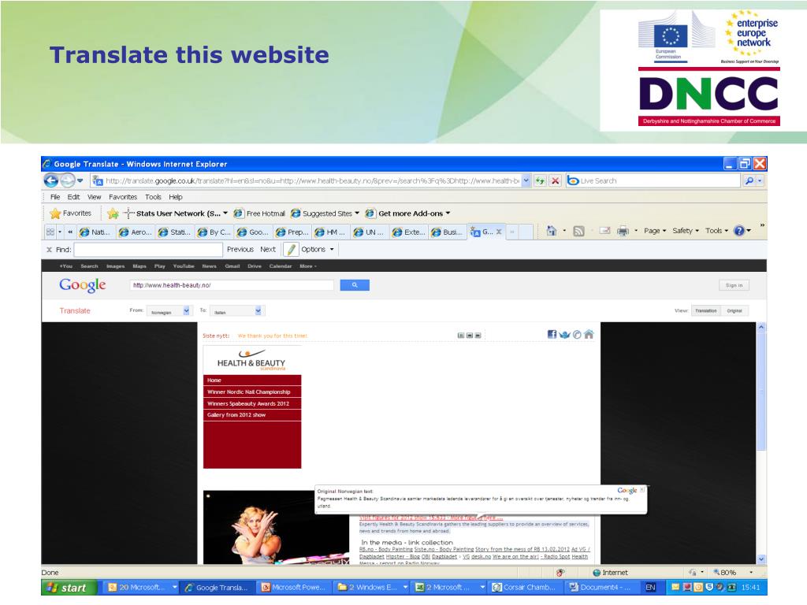
Task: Click the Refresh icon beside the address bar
Action: coord(540,180)
